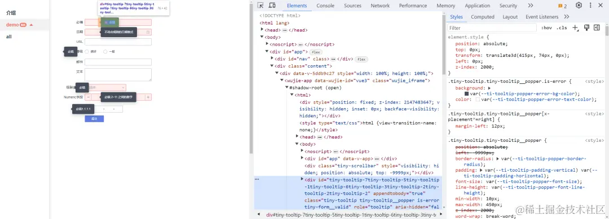
Task: Show more DevTools tabs chevron
Action: pyautogui.click(x=531, y=6)
